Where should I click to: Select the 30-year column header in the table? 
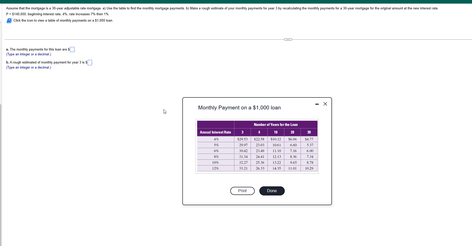pos(309,132)
